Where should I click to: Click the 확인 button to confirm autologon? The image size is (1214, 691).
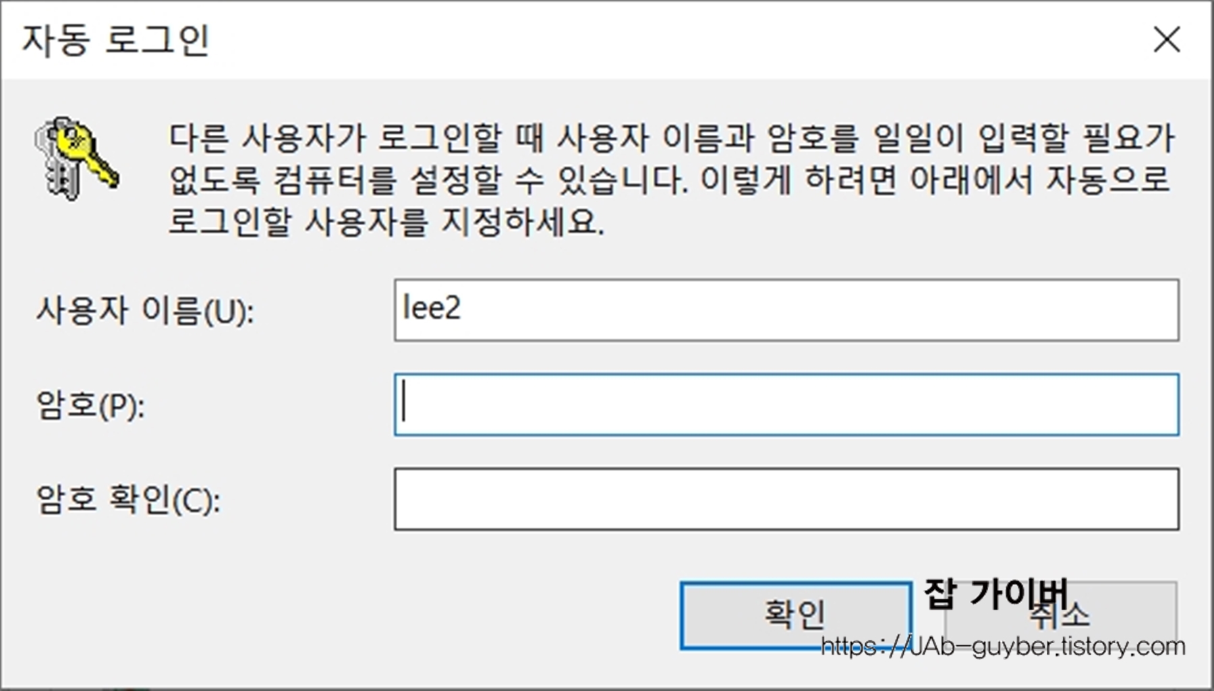coord(796,613)
